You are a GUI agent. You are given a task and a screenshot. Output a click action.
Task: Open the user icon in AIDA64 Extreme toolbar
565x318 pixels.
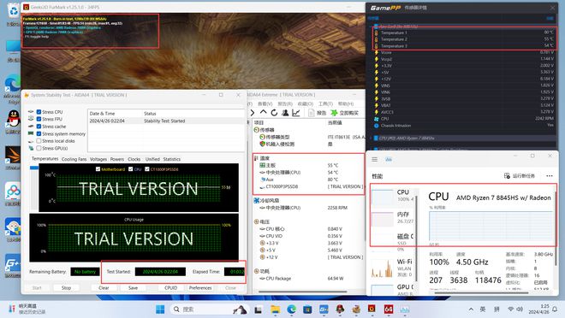[x=285, y=113]
